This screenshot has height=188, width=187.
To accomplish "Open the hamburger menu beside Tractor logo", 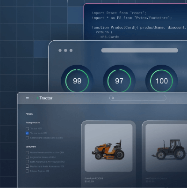I will pyautogui.click(x=28, y=98).
